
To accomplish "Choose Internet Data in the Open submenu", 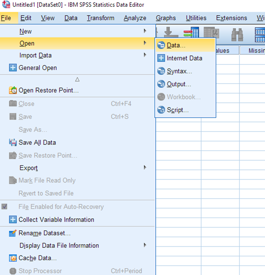I will [x=185, y=58].
